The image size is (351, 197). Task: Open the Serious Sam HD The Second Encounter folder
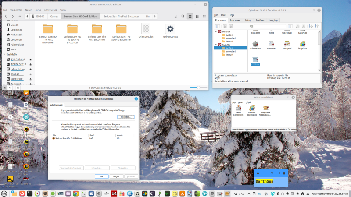(72, 34)
